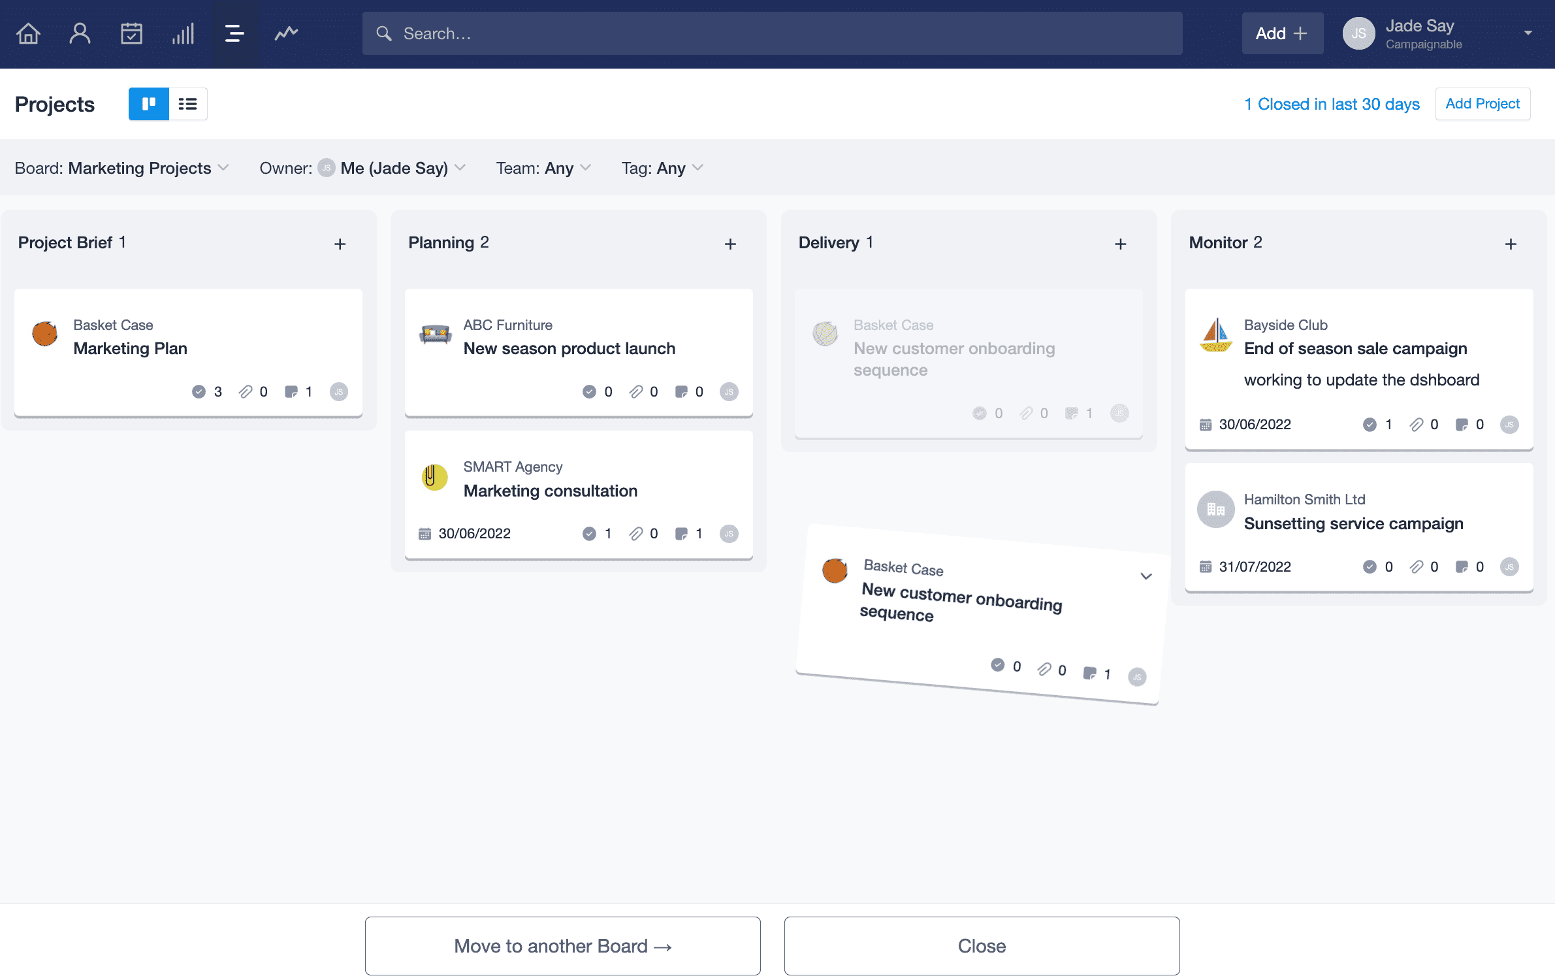
Task: Select Planning column add item
Action: coord(730,243)
